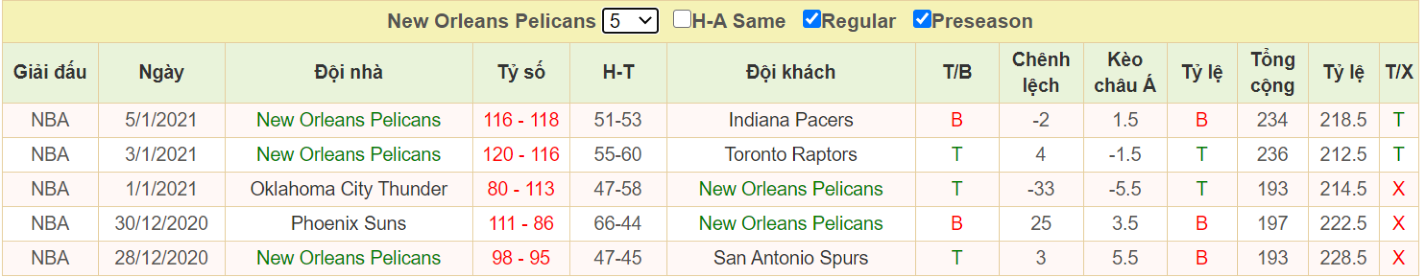Click the Kèo châu Á column header
The width and height of the screenshot is (1426, 277).
(1125, 73)
